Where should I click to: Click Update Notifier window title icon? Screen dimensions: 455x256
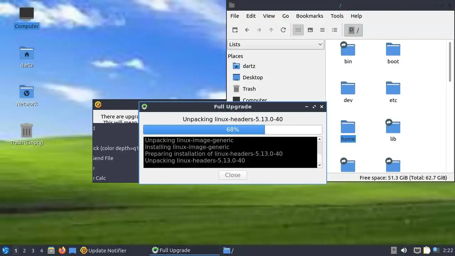[x=98, y=105]
